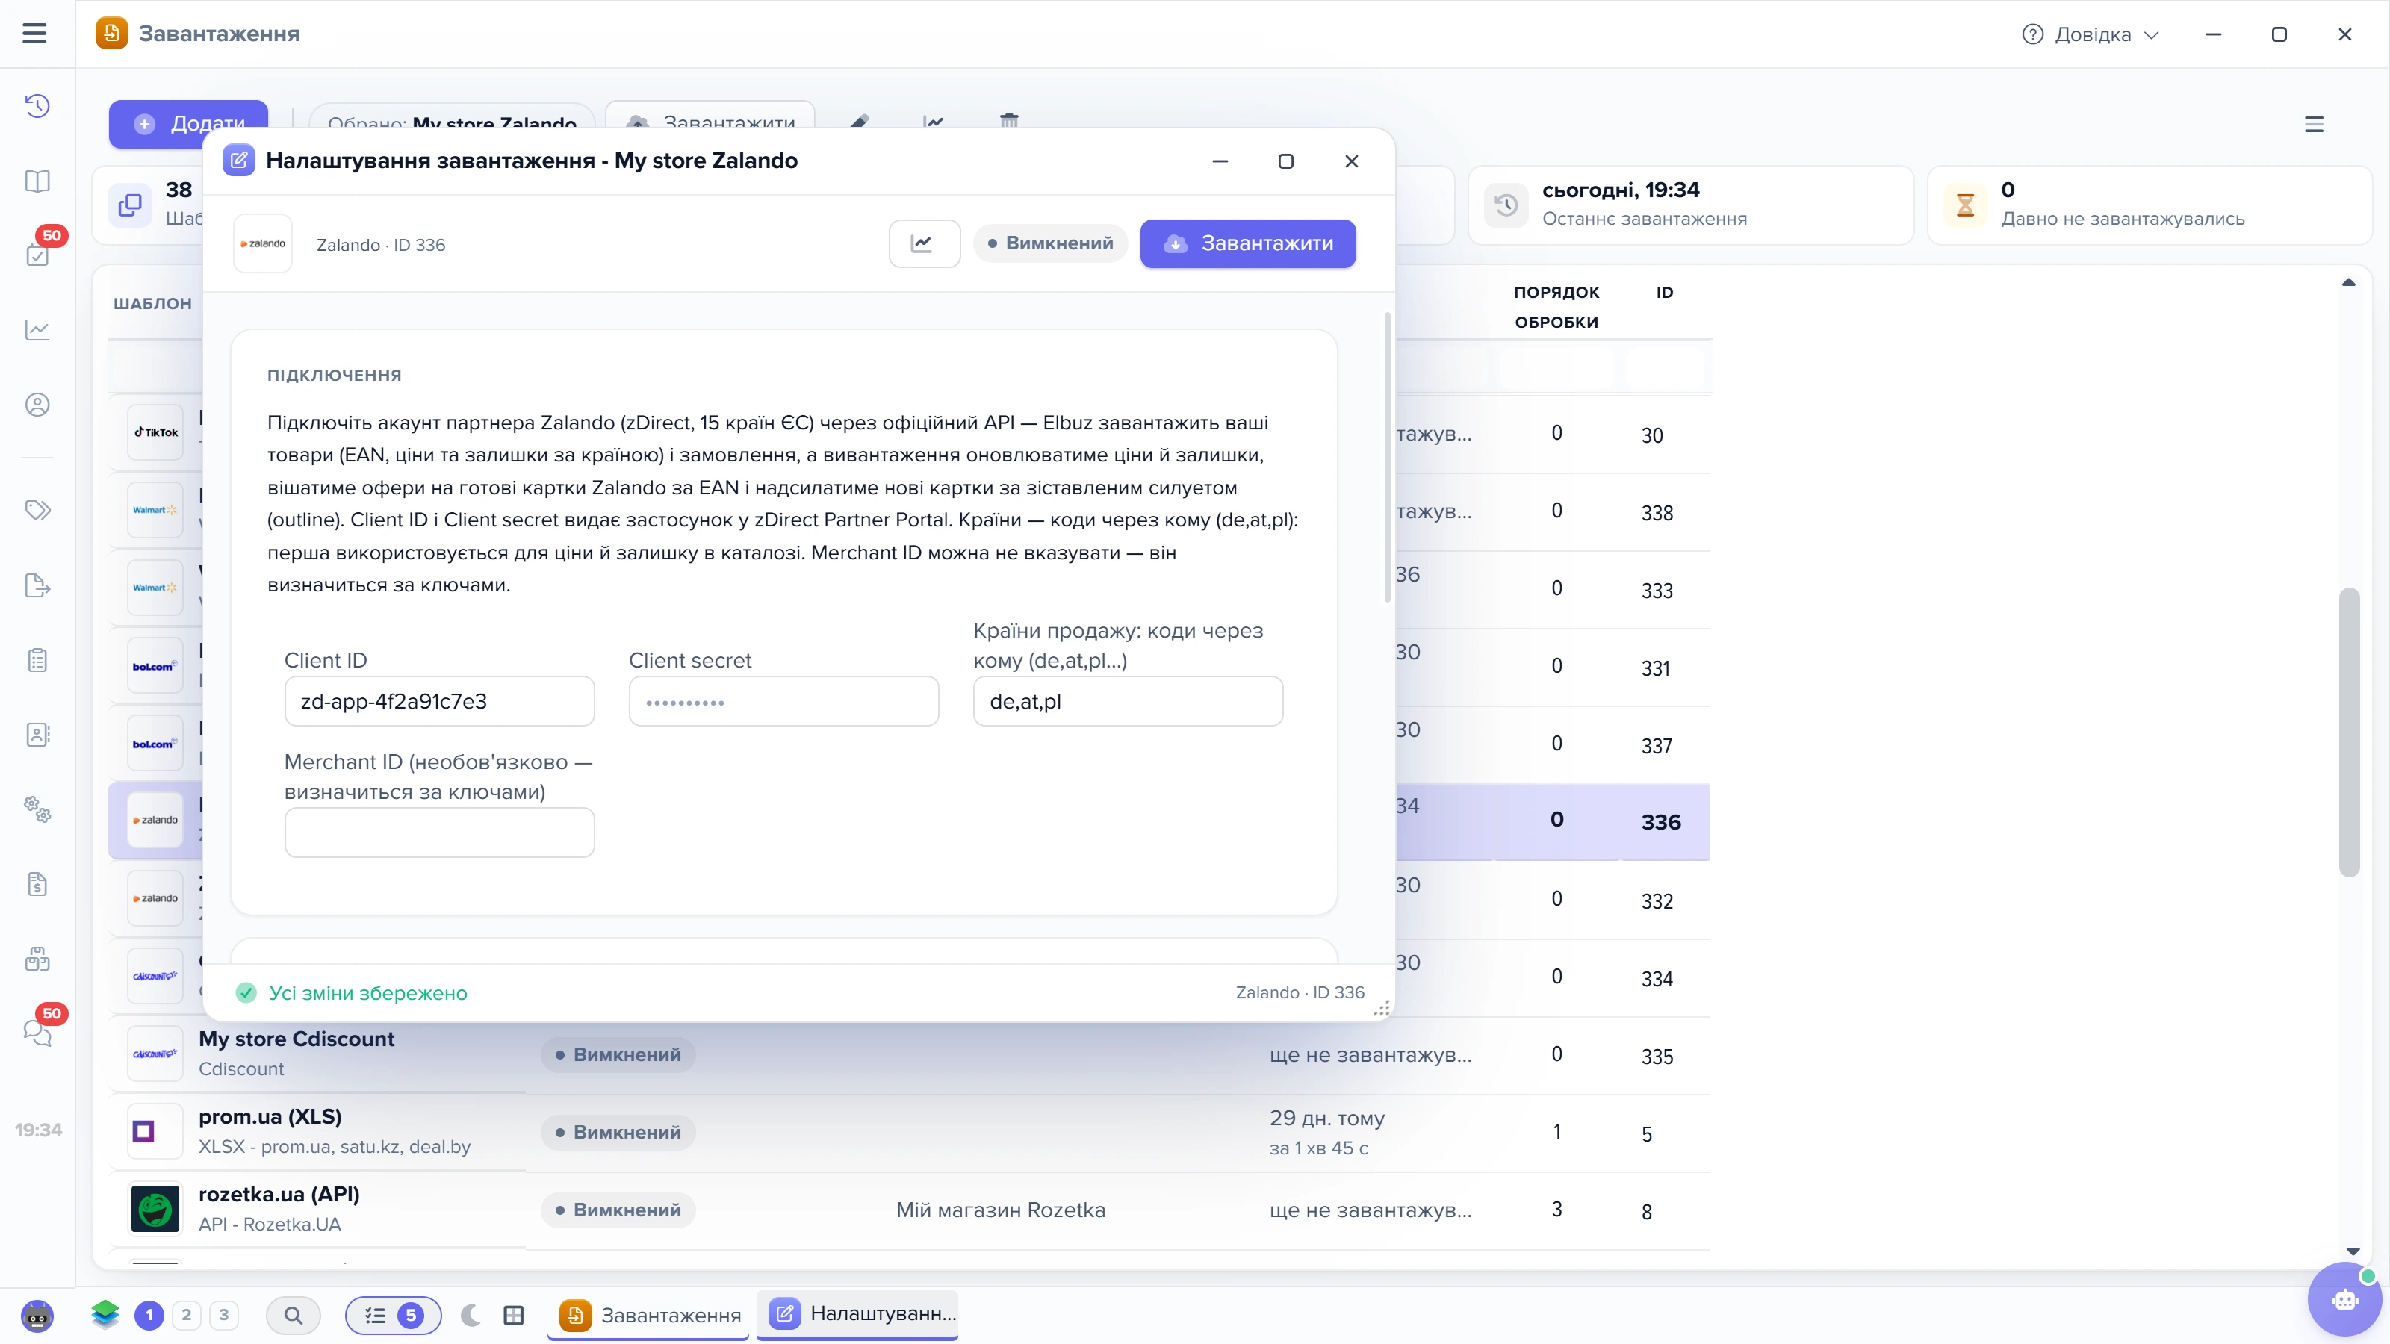Viewport: 2390px width, 1344px height.
Task: Switch to workspace 1
Action: 149,1315
